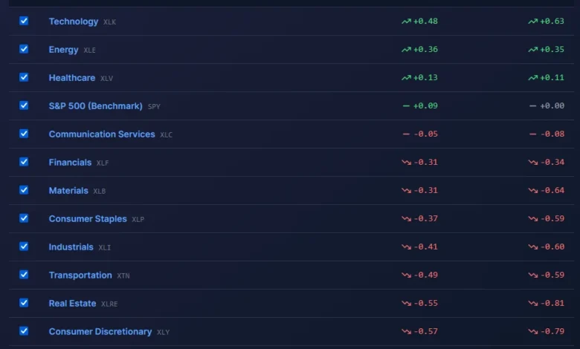Click the Financials -0.31 downtrend icon

pos(406,162)
